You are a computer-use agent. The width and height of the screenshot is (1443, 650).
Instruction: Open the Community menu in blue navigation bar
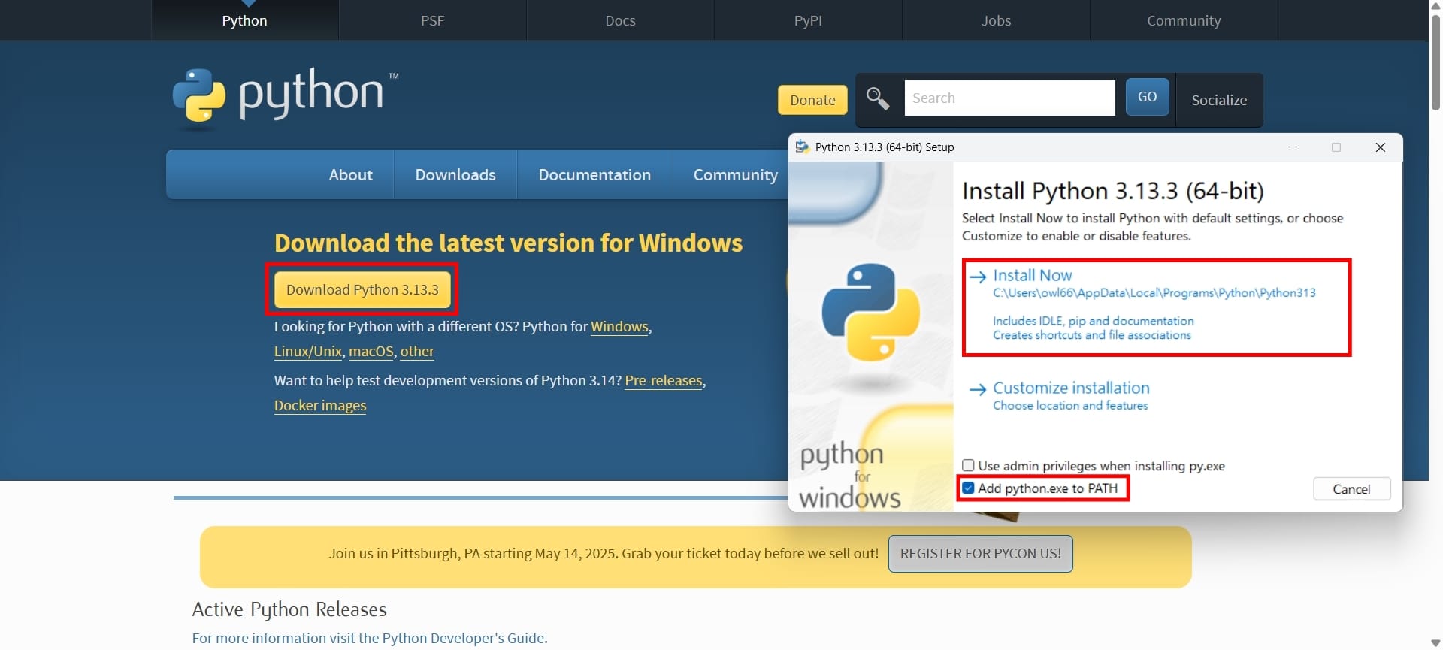tap(735, 174)
